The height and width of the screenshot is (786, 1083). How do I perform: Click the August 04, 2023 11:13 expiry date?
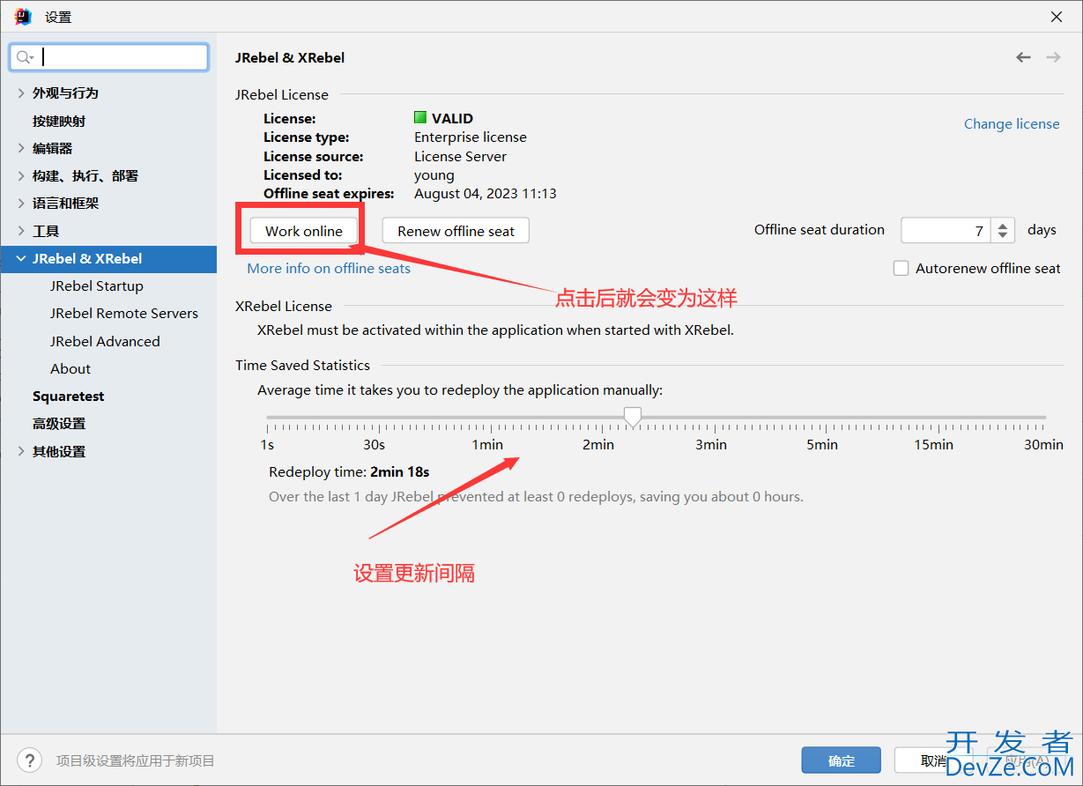tap(486, 193)
